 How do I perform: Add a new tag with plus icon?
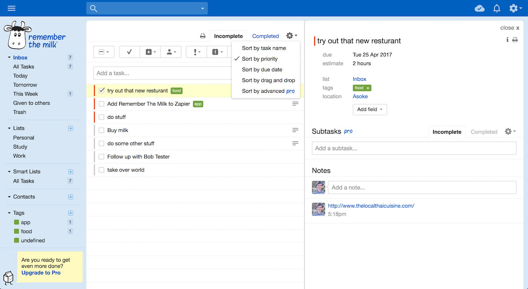point(70,213)
